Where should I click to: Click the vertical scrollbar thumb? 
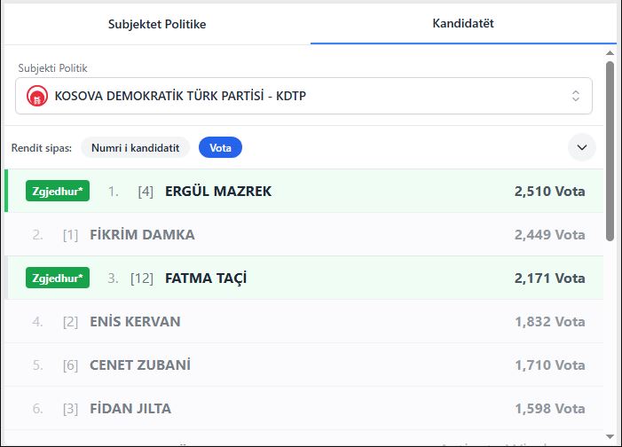[x=610, y=151]
